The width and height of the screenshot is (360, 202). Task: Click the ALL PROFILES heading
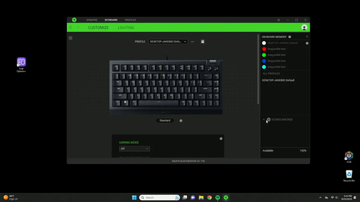(271, 74)
